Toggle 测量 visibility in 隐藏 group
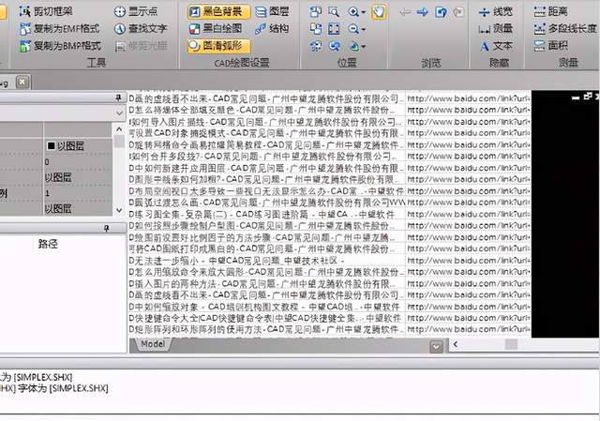 point(496,29)
